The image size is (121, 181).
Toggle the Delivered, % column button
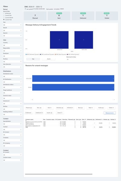[70, 108]
